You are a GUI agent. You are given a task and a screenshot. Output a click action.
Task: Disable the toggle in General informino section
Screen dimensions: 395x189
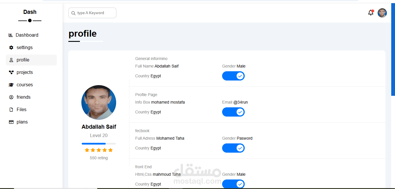click(233, 76)
